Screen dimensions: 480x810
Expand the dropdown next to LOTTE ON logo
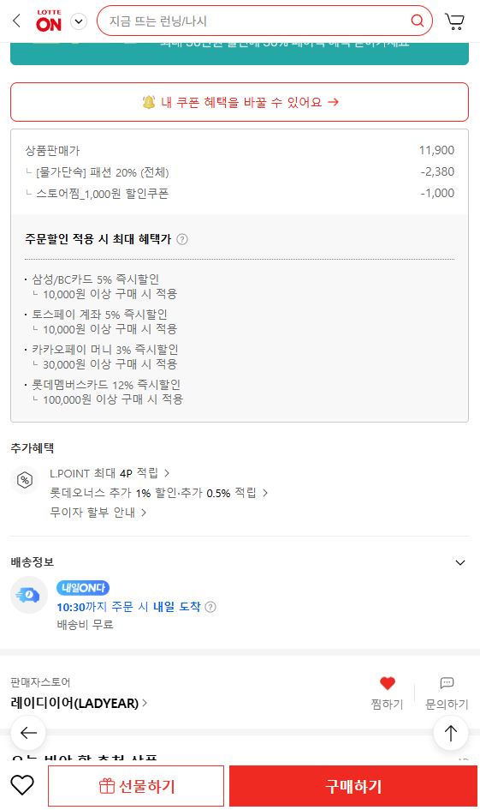click(x=79, y=21)
